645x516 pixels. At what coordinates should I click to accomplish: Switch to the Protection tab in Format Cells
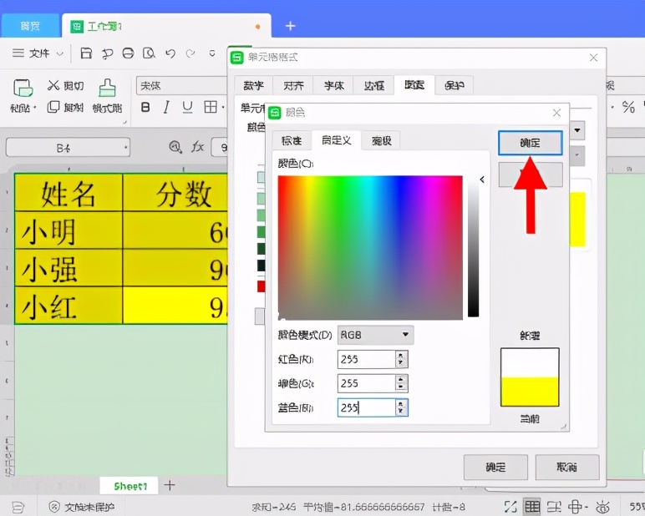455,85
